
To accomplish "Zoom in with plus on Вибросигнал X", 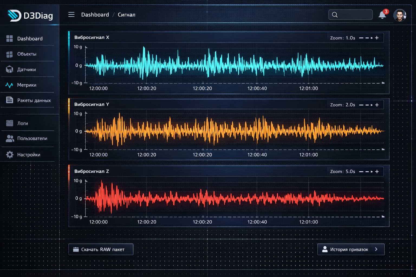I will point(377,38).
